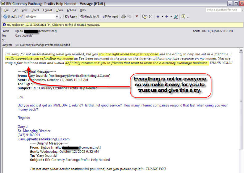This screenshot has height=173, width=244.
Task: Click the Print icon in toolbar
Action: coord(124,17)
